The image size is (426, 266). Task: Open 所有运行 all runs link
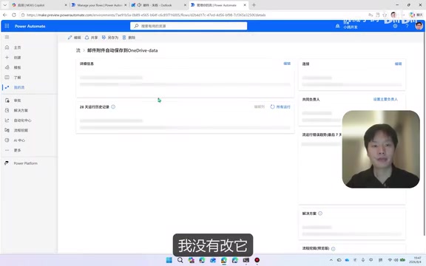(280, 106)
